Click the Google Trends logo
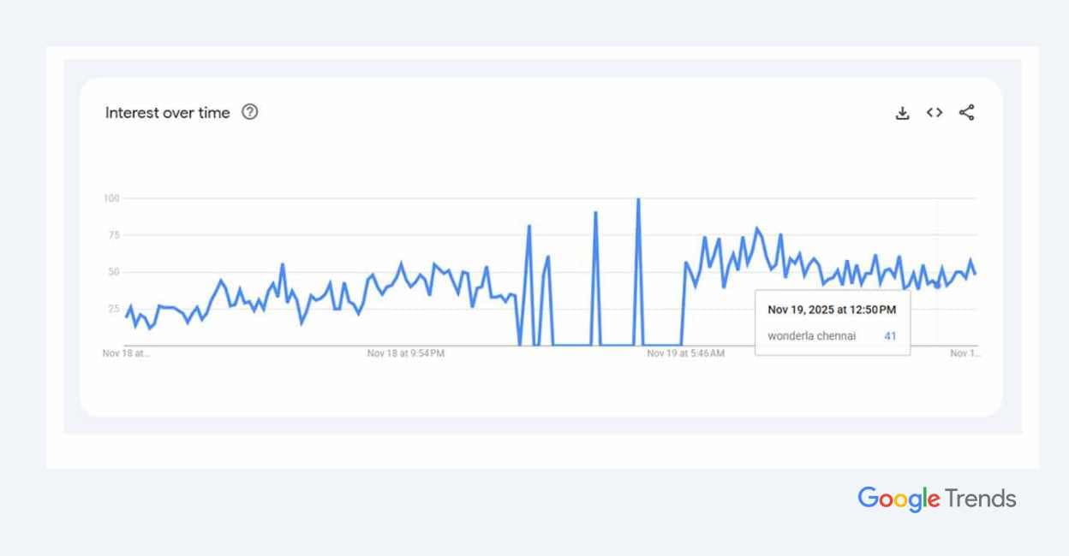 936,499
